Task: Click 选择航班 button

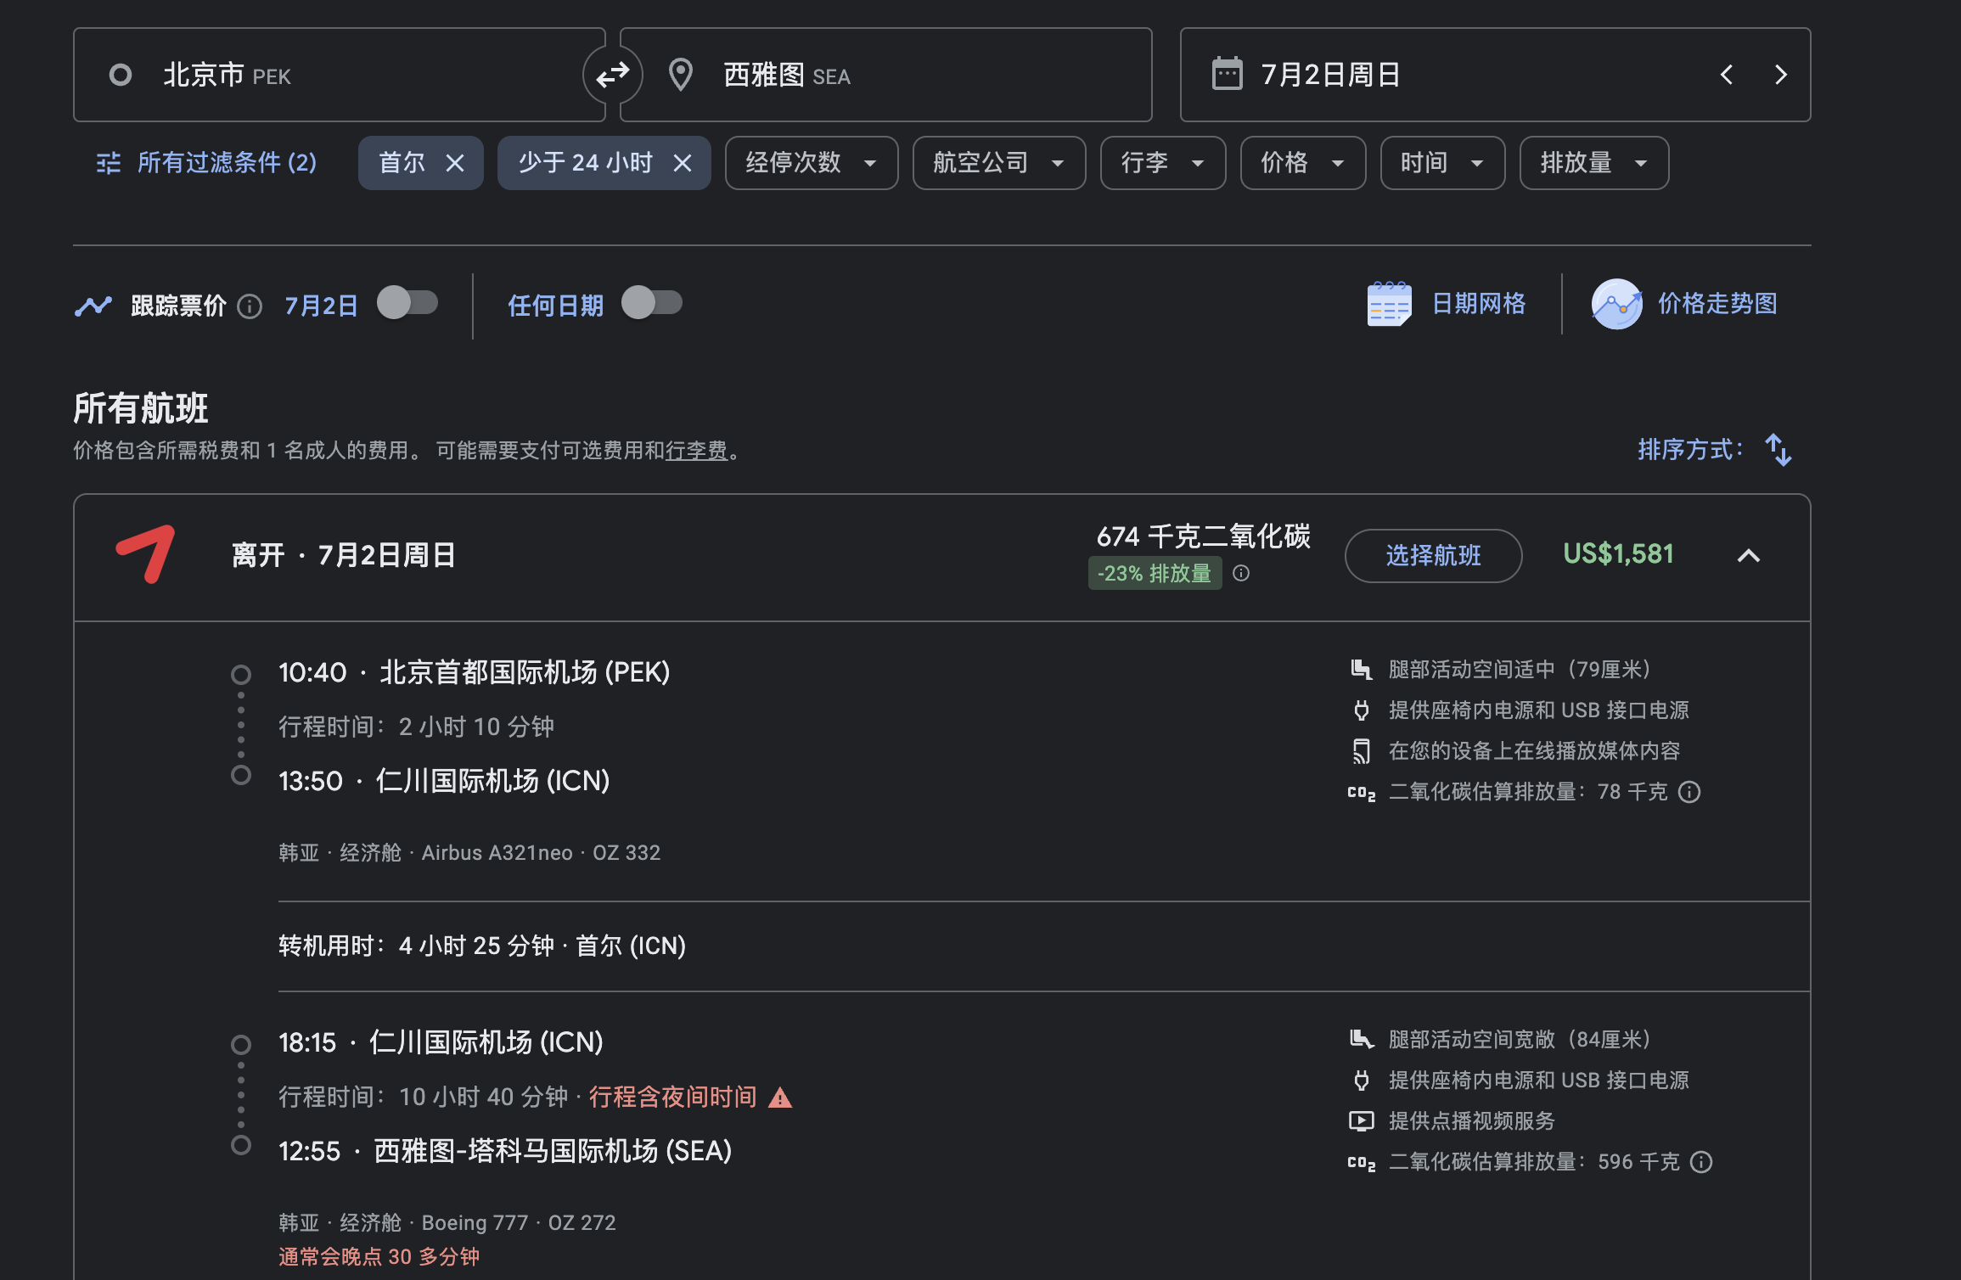Action: point(1433,556)
